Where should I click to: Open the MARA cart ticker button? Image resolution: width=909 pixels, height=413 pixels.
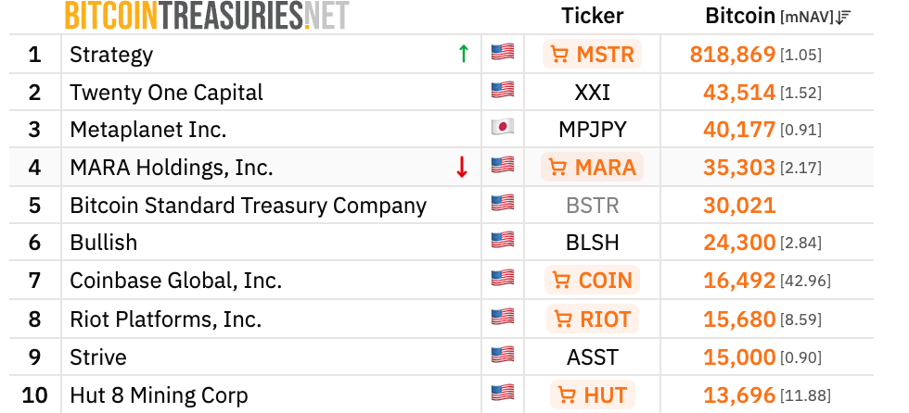(x=592, y=168)
